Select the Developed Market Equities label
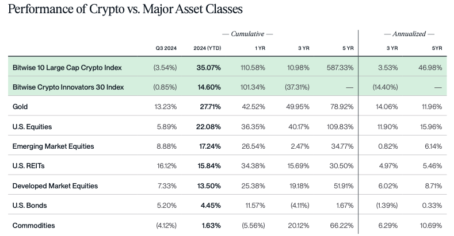Viewport: 454px width, 236px height. [x=55, y=186]
